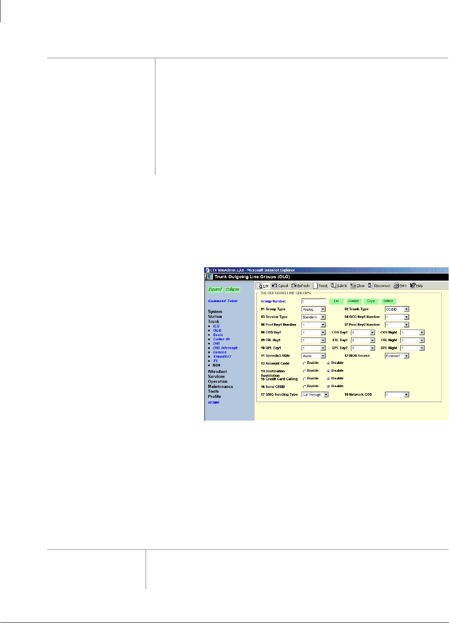Screen dimensions: 449x623
Task: Open the 08 COS Day1 dropdown
Action: (x=313, y=333)
